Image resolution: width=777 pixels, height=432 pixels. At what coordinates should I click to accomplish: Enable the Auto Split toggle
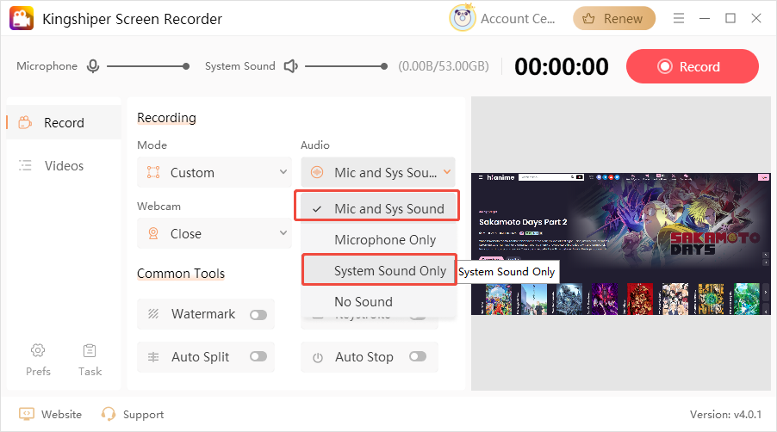pyautogui.click(x=258, y=356)
